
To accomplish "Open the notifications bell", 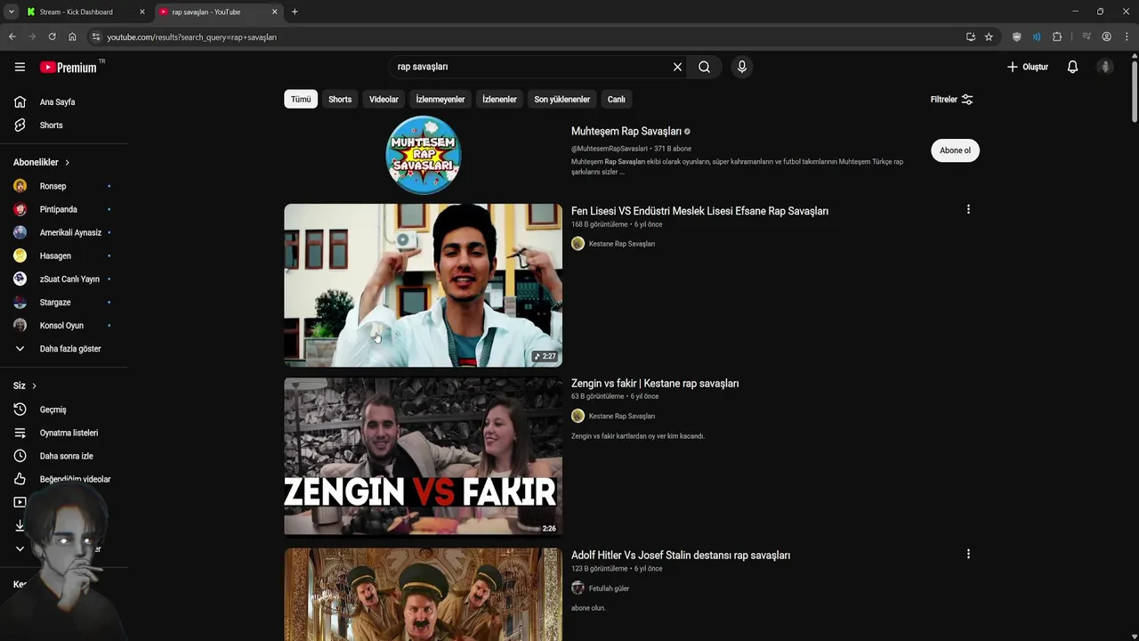I will [x=1072, y=67].
